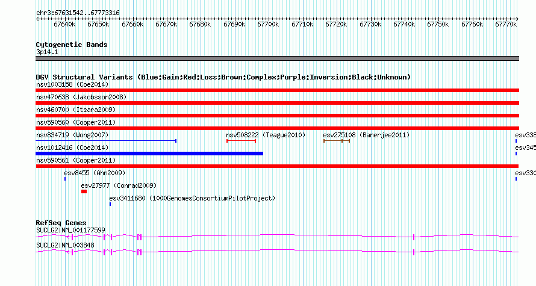This screenshot has height=286, width=536.
Task: Click the 67680k ruler position label
Action: [200, 24]
